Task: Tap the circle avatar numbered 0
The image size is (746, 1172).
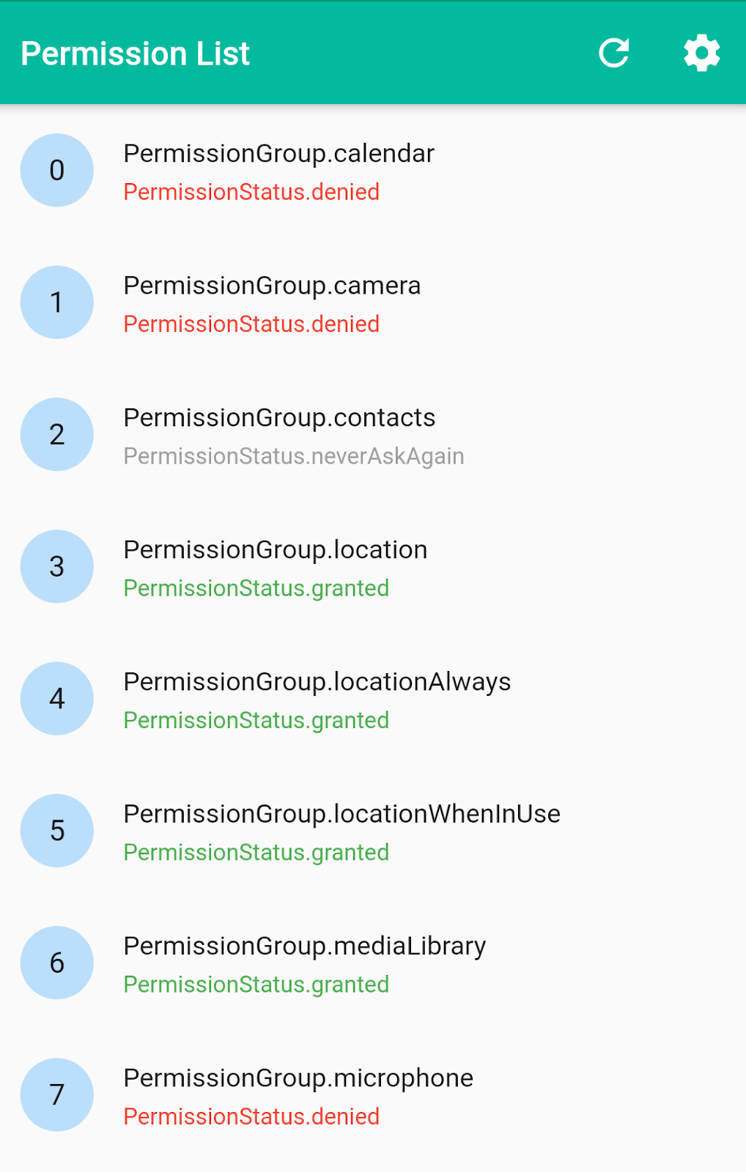Action: 57,170
